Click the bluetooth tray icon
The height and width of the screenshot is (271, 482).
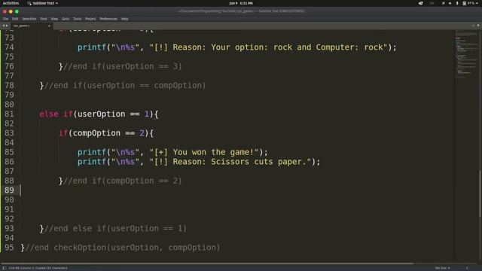457,3
